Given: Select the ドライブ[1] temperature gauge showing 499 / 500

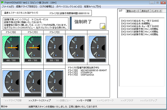Looking at the screenshot, I should [x=33, y=49].
